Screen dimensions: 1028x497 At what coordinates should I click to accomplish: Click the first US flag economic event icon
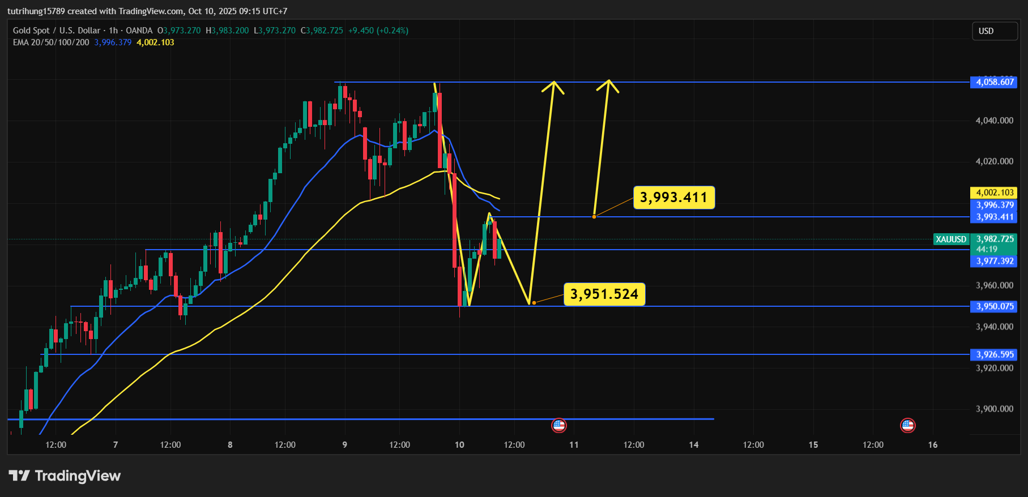tap(558, 425)
